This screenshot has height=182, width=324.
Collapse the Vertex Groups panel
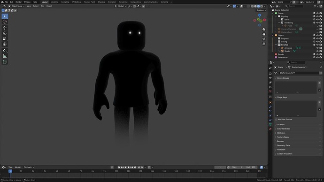pyautogui.click(x=283, y=78)
